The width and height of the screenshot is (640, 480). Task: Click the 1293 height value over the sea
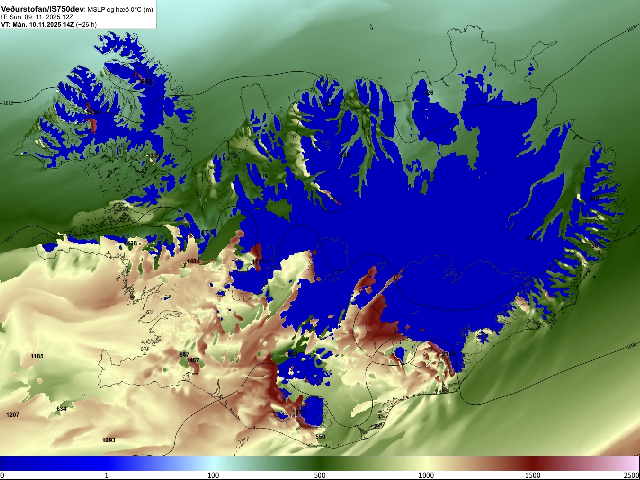click(x=109, y=440)
